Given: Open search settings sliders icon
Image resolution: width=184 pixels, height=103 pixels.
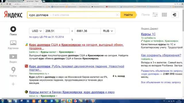Looking at the screenshot, I should [x=155, y=15].
